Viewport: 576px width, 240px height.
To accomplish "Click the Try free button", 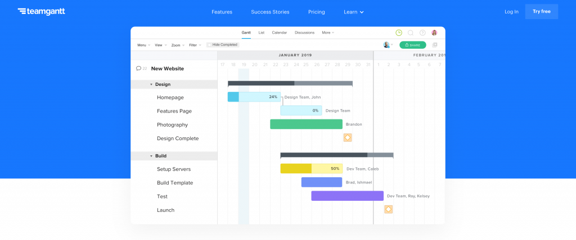I will (541, 11).
